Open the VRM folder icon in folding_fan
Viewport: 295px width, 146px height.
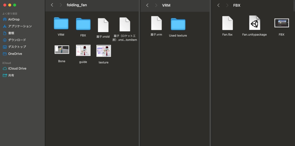coord(61,23)
